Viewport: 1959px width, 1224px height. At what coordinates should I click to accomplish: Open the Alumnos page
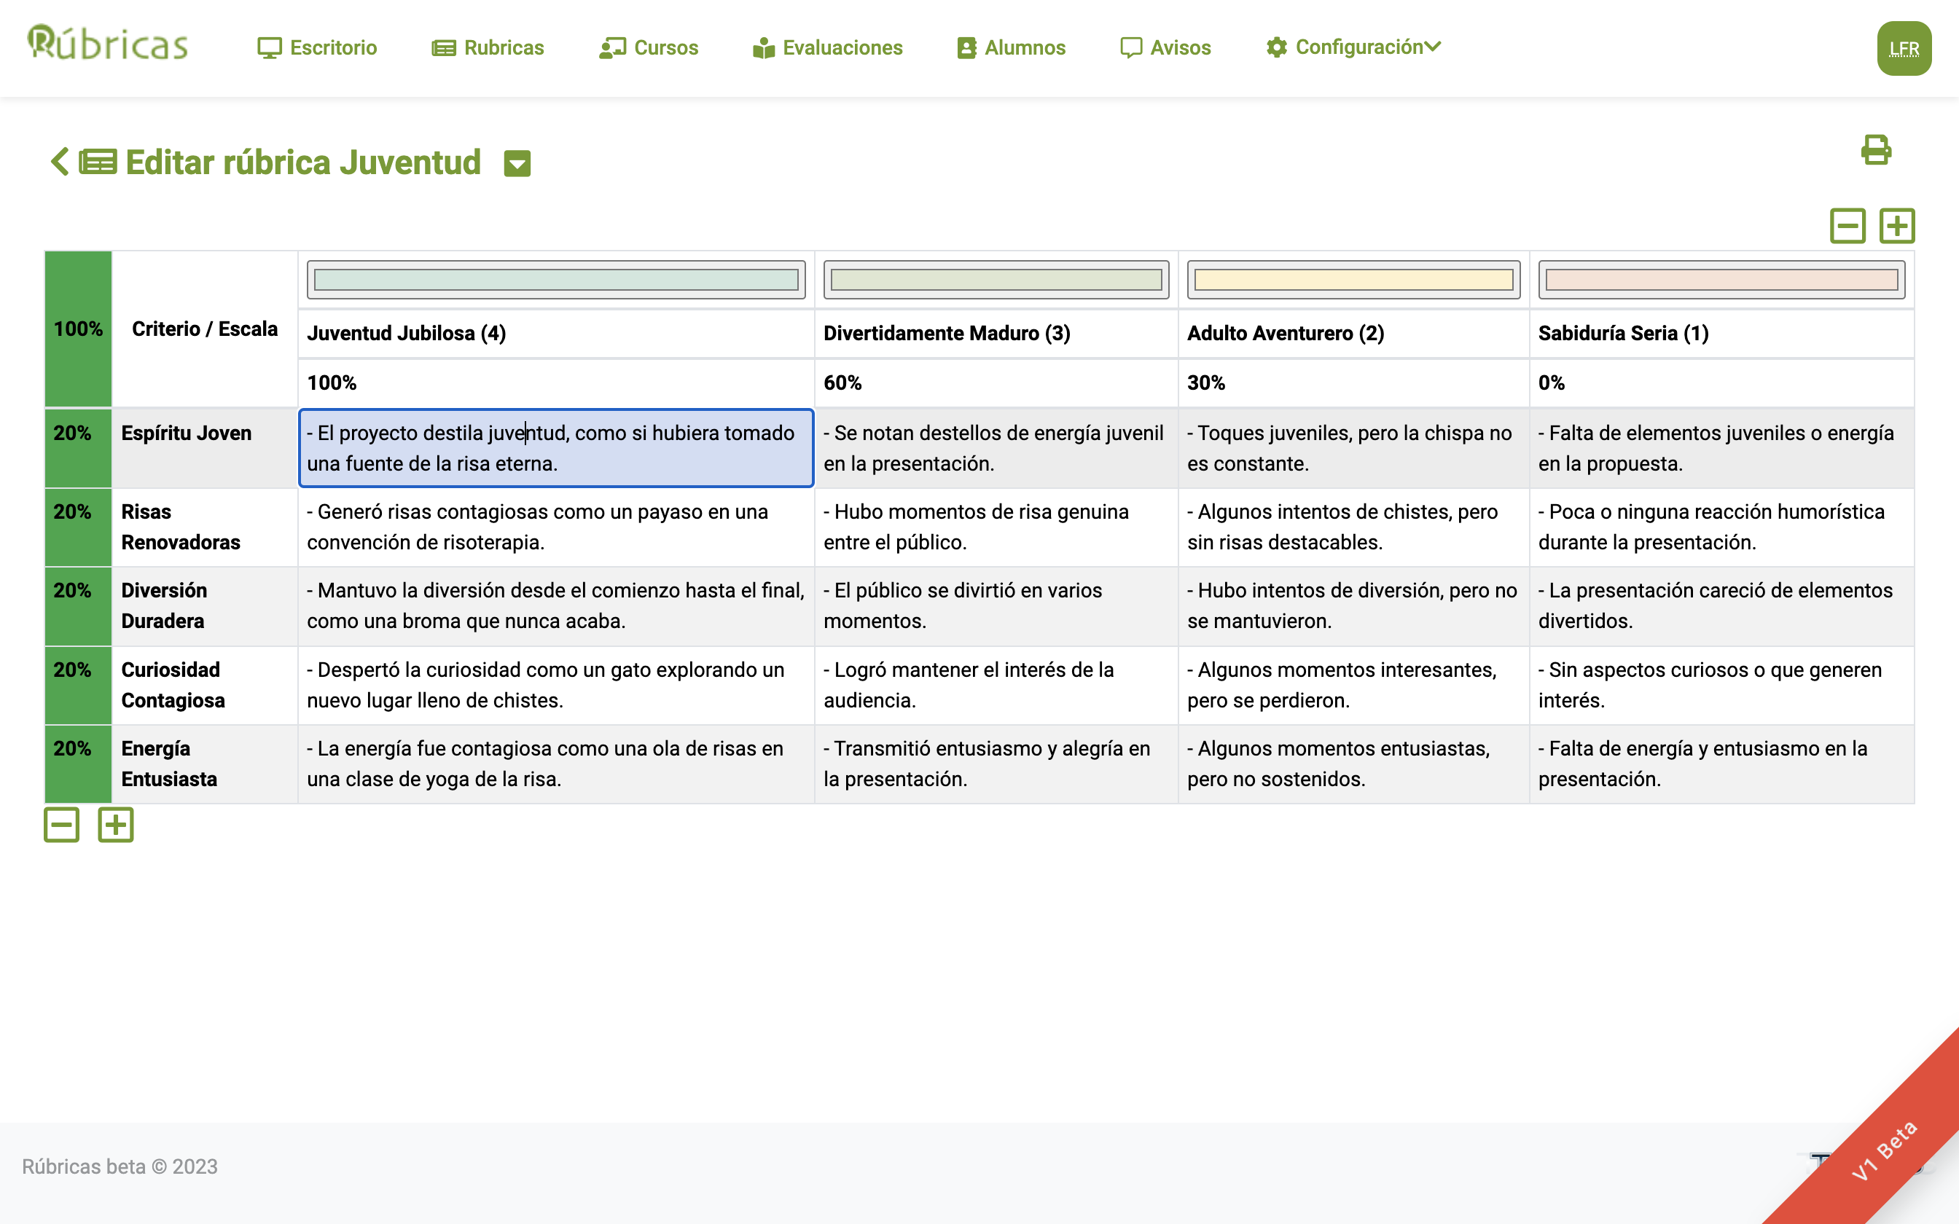[x=1011, y=48]
